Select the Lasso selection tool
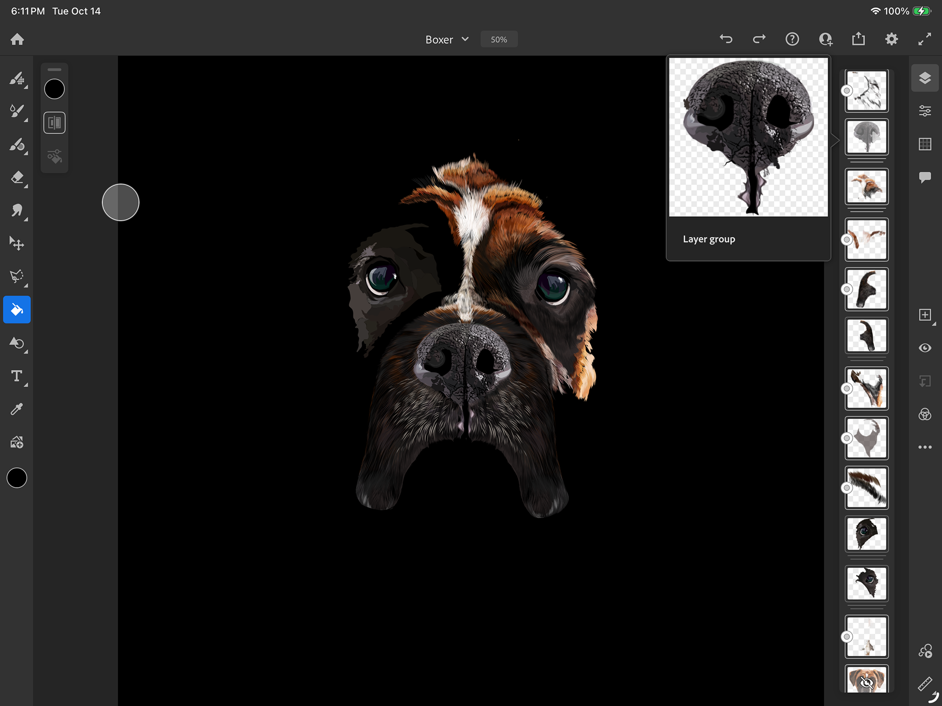The width and height of the screenshot is (942, 706). tap(17, 276)
